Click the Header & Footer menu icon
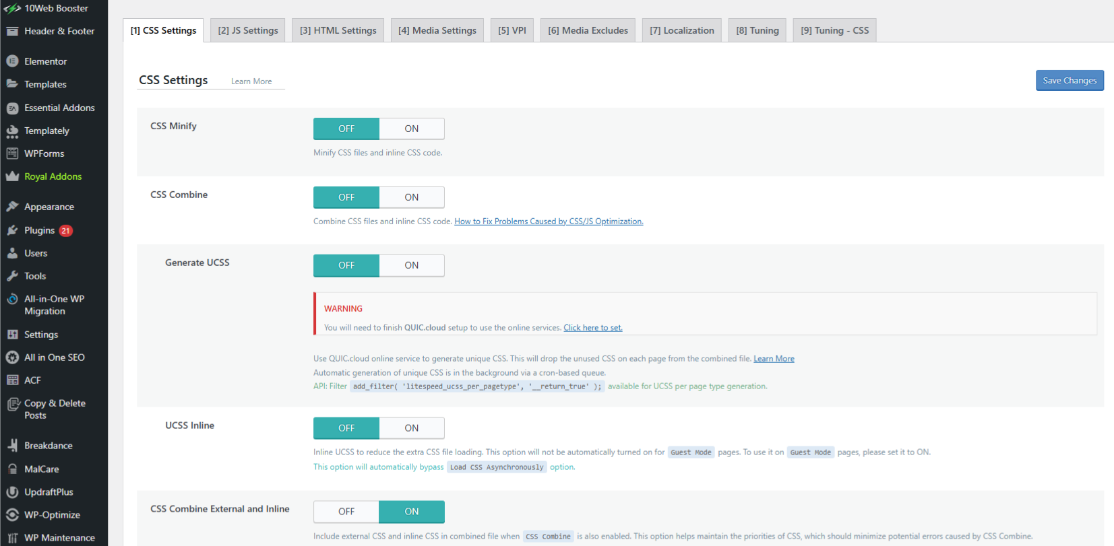Screen dimensions: 1114x546 coord(12,31)
